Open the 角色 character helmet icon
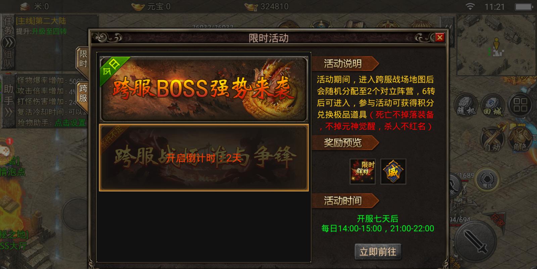 coord(520,138)
